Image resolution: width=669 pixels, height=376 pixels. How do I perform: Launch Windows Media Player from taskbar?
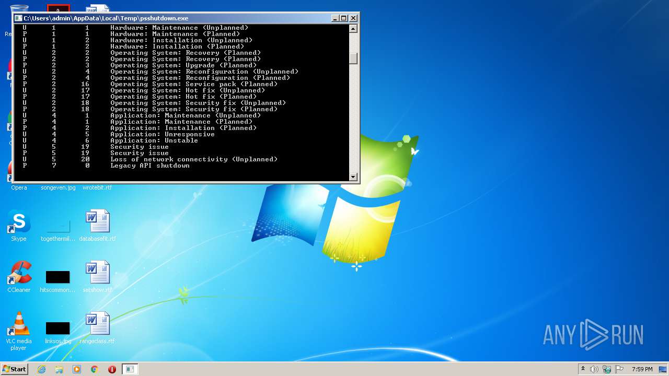pos(77,369)
